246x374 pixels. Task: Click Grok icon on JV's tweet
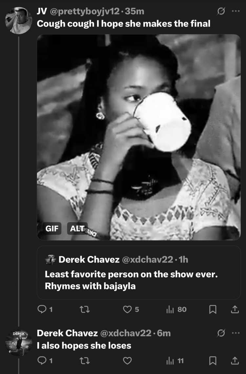click(x=221, y=11)
